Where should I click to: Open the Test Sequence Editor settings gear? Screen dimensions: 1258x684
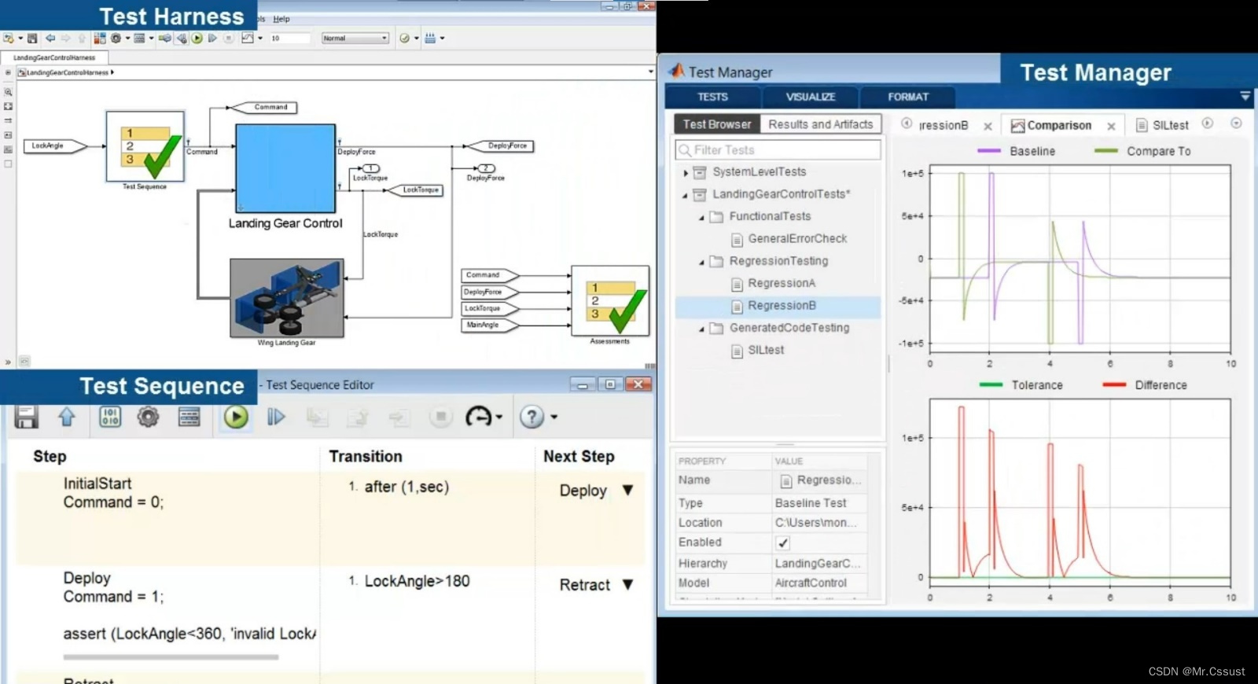coord(148,417)
